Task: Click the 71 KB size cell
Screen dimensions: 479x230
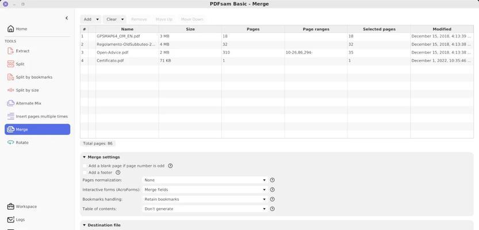Action: [190, 60]
